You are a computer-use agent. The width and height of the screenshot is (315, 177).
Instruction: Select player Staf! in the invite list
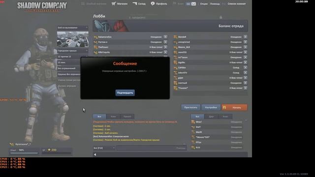217,127
